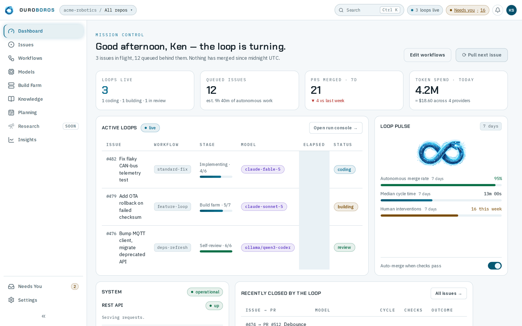
Task: Click the standard-fix workflow tag
Action: coord(173,169)
